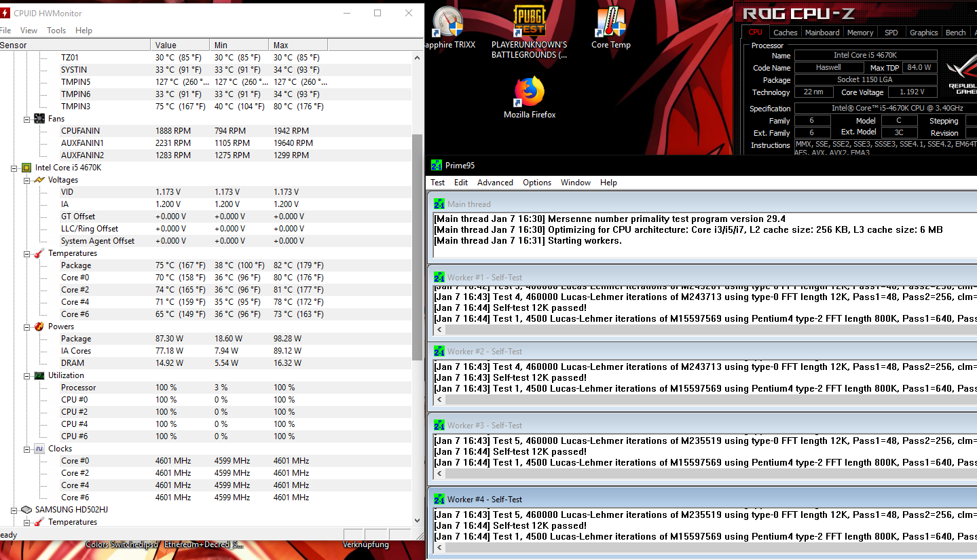
Task: Open Core Temp desktop shortcut
Action: click(610, 27)
